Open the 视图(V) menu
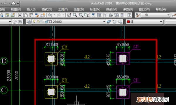This screenshot has width=176, height=105. click(x=16, y=10)
